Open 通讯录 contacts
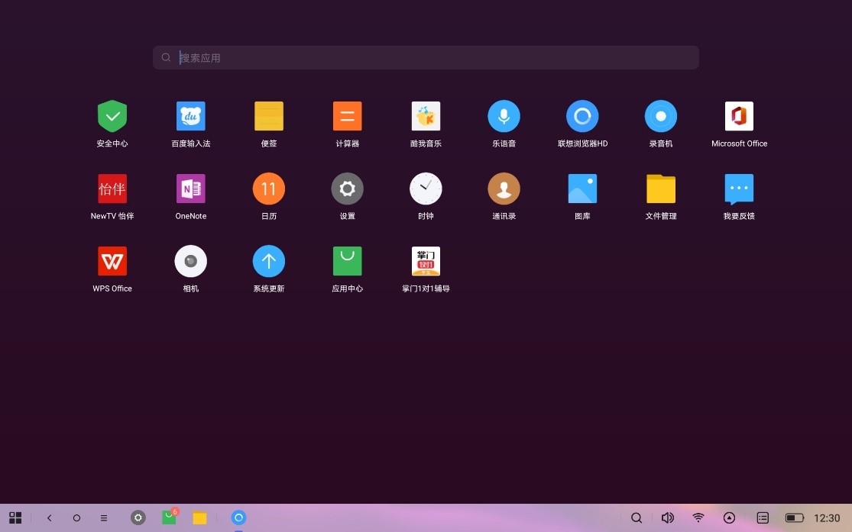This screenshot has width=852, height=532. pyautogui.click(x=504, y=189)
